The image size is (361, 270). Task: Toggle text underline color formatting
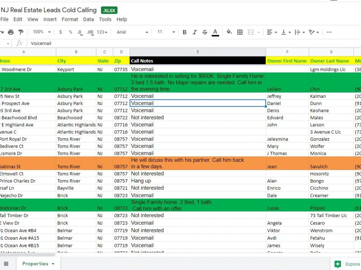(x=215, y=32)
